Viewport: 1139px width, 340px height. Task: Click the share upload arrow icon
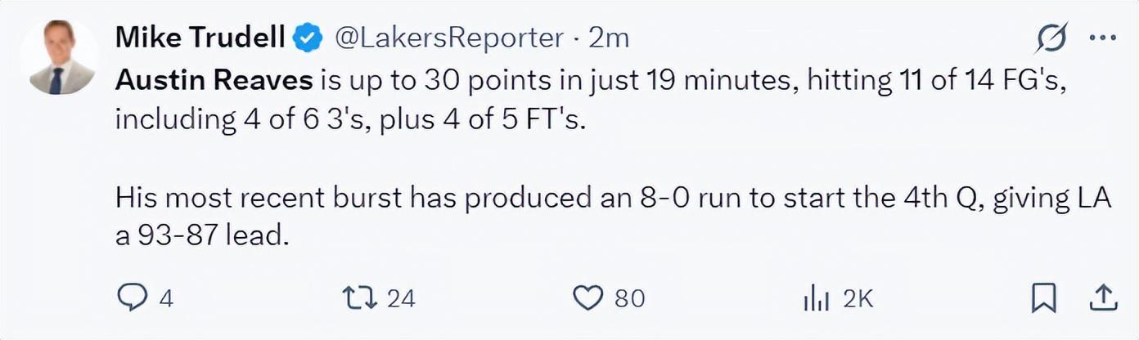pyautogui.click(x=1101, y=298)
